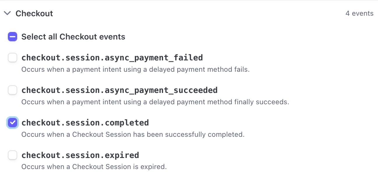Click the purple minus indeterminate icon
378x176 pixels.
13,37
